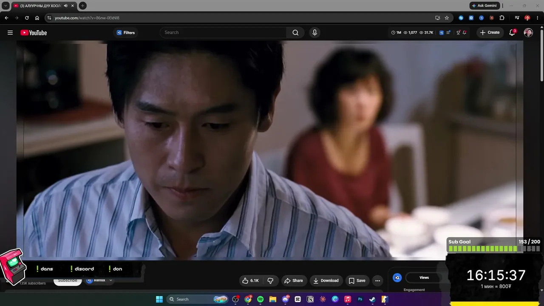Screen dimensions: 544x306
Task: Open the vidIQ icon in the stats bar
Action: click(x=442, y=33)
